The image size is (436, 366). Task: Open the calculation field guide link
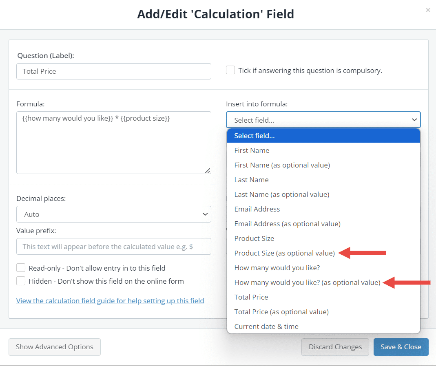(110, 300)
